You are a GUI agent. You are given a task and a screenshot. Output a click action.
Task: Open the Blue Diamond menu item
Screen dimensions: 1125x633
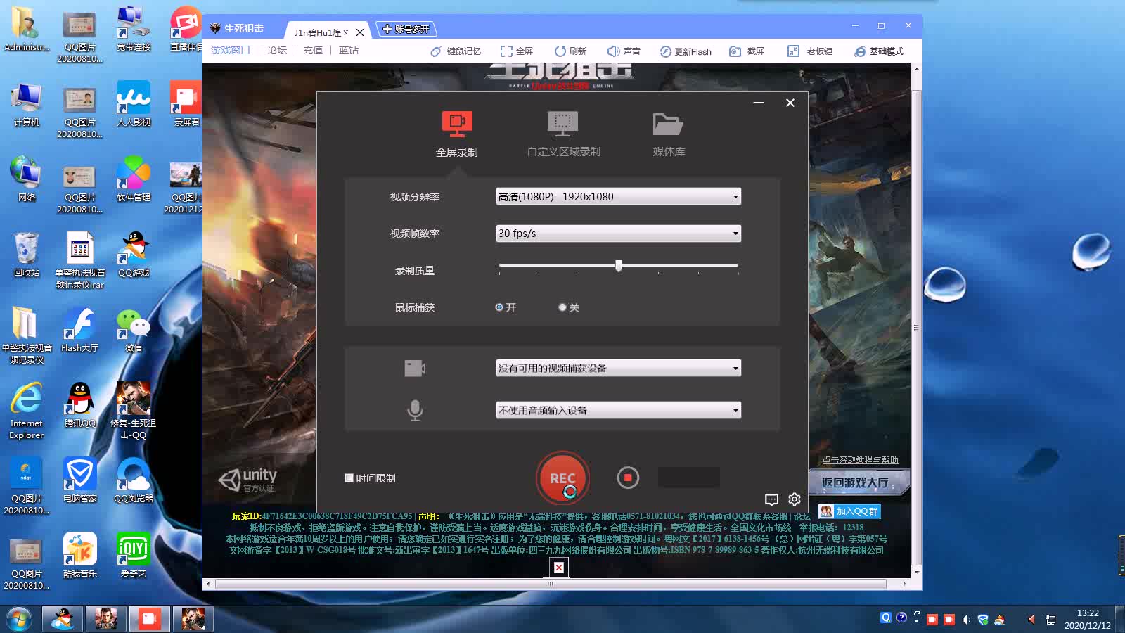[349, 50]
